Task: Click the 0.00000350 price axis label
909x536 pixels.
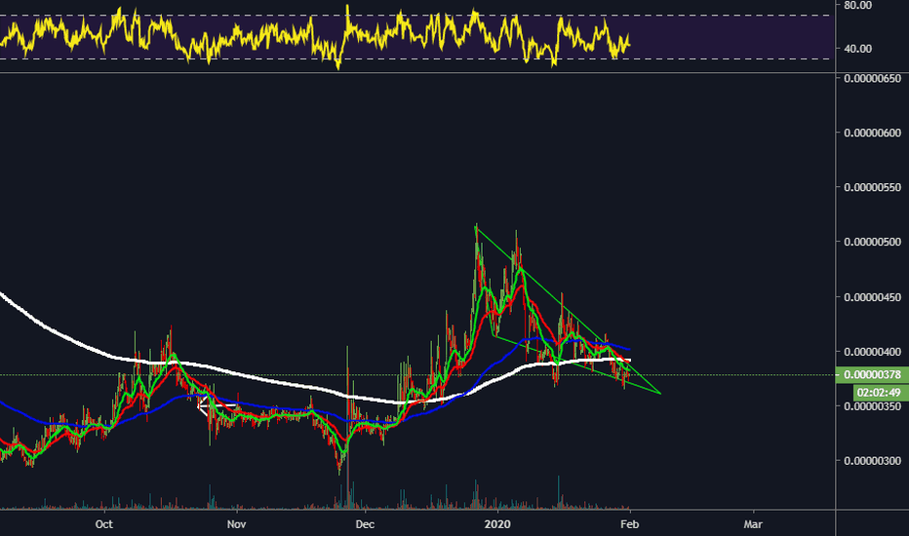Action: (872, 406)
